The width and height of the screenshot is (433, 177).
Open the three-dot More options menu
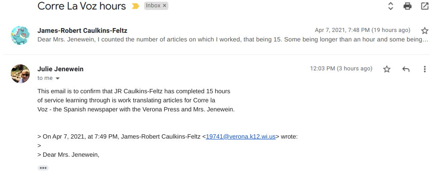click(424, 69)
